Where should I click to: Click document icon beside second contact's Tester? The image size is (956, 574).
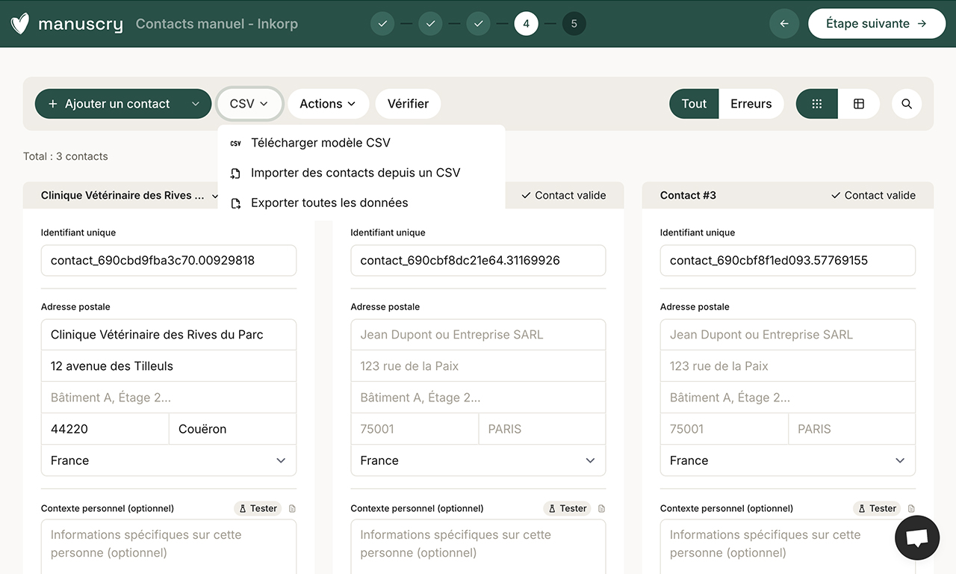click(602, 509)
